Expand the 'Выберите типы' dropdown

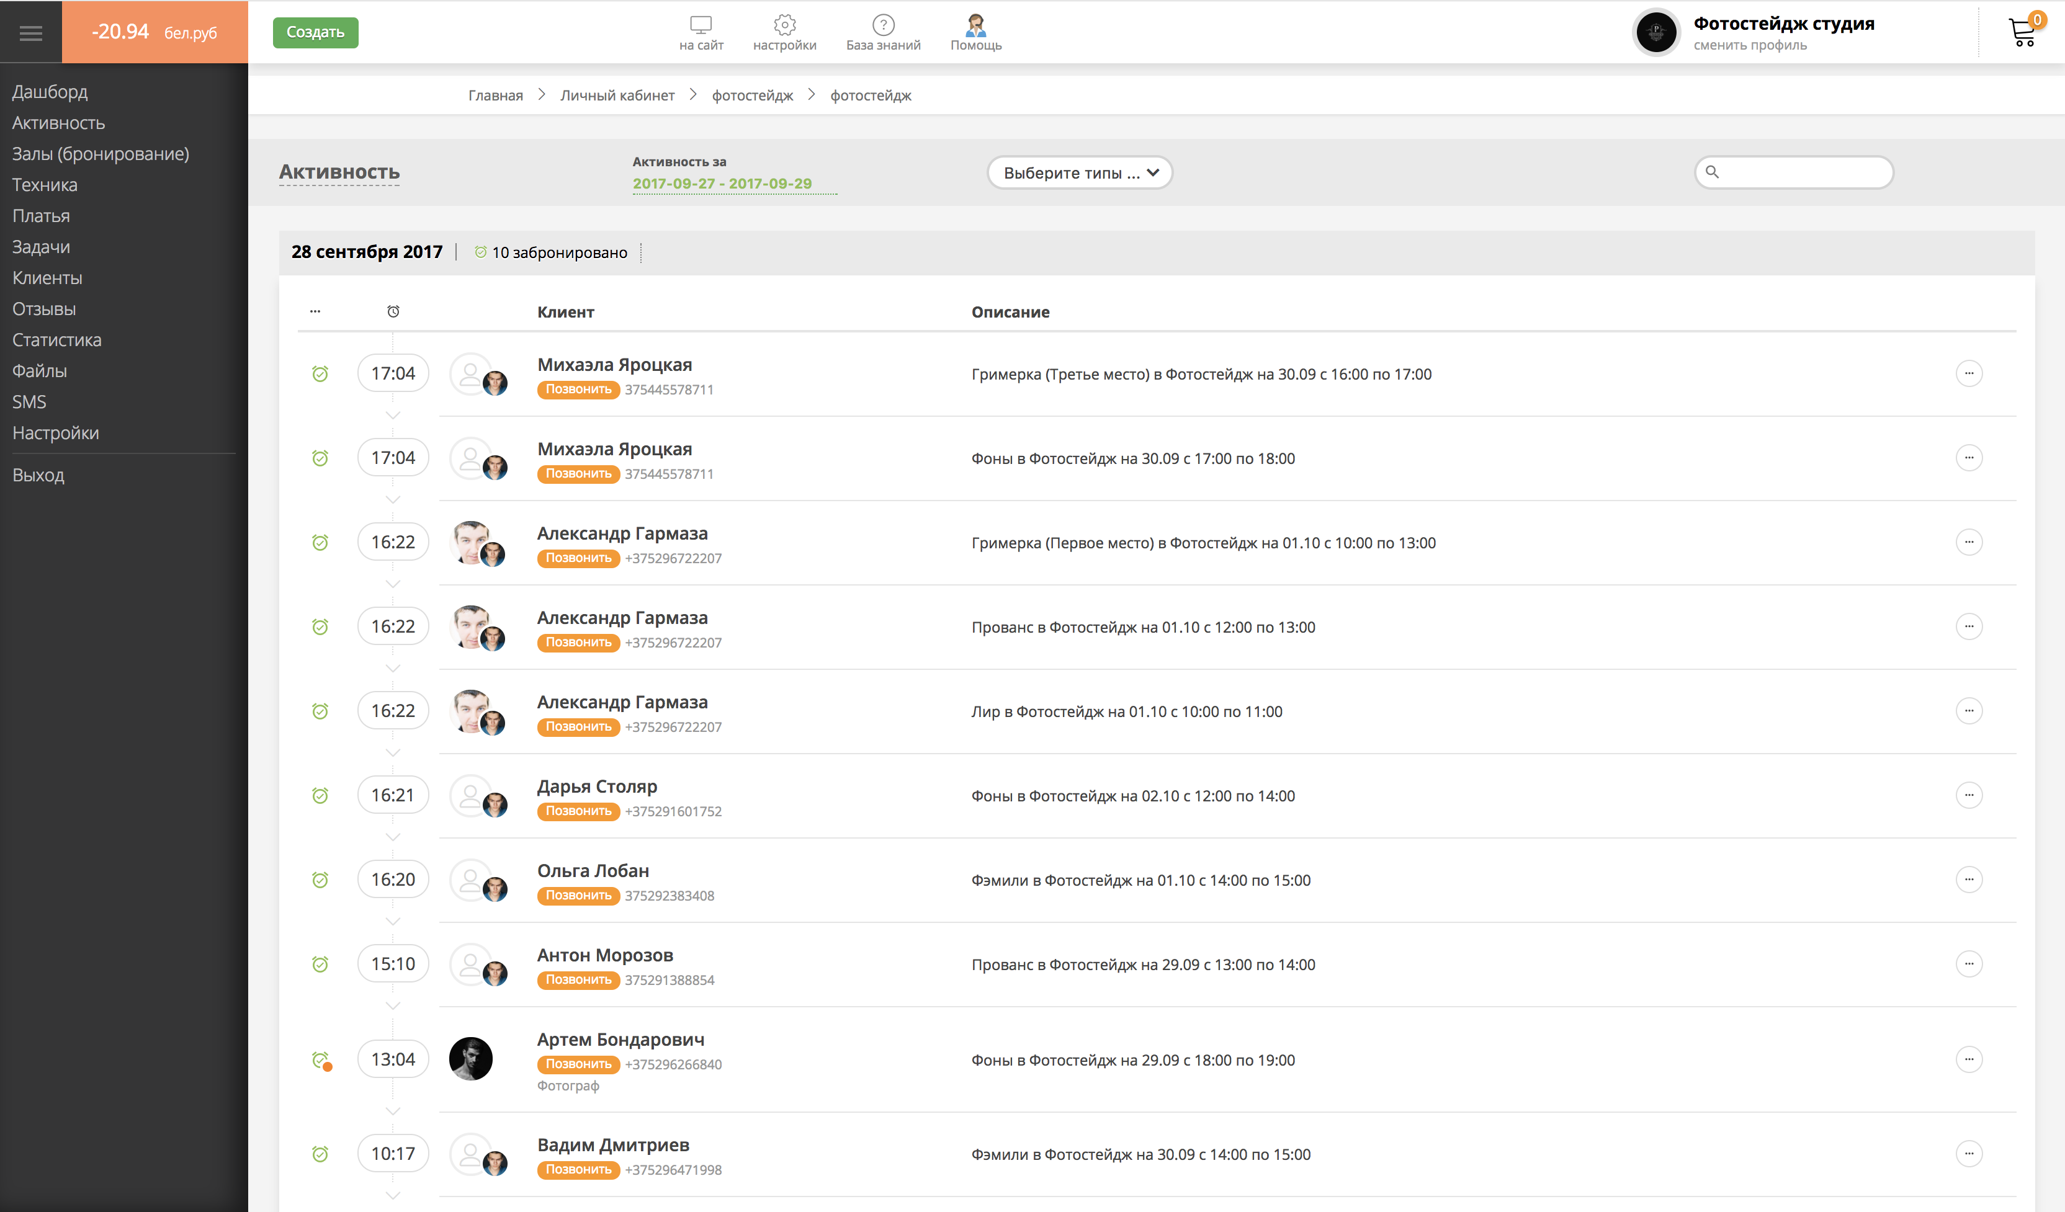(1079, 173)
